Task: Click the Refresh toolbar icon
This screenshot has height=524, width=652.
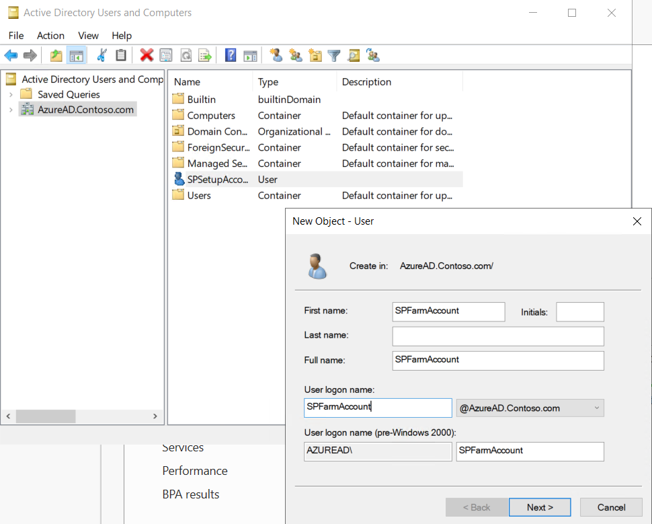Action: point(186,55)
